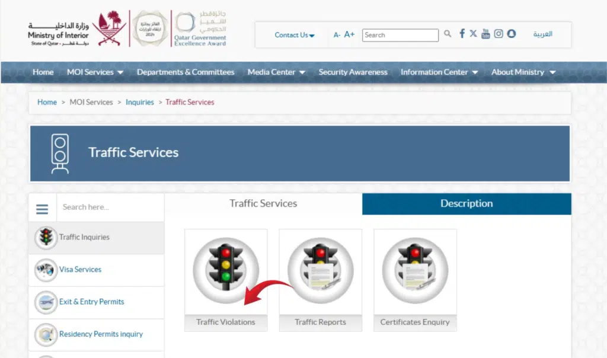
Task: Open the Ministry's Instagram profile
Action: [x=499, y=34]
